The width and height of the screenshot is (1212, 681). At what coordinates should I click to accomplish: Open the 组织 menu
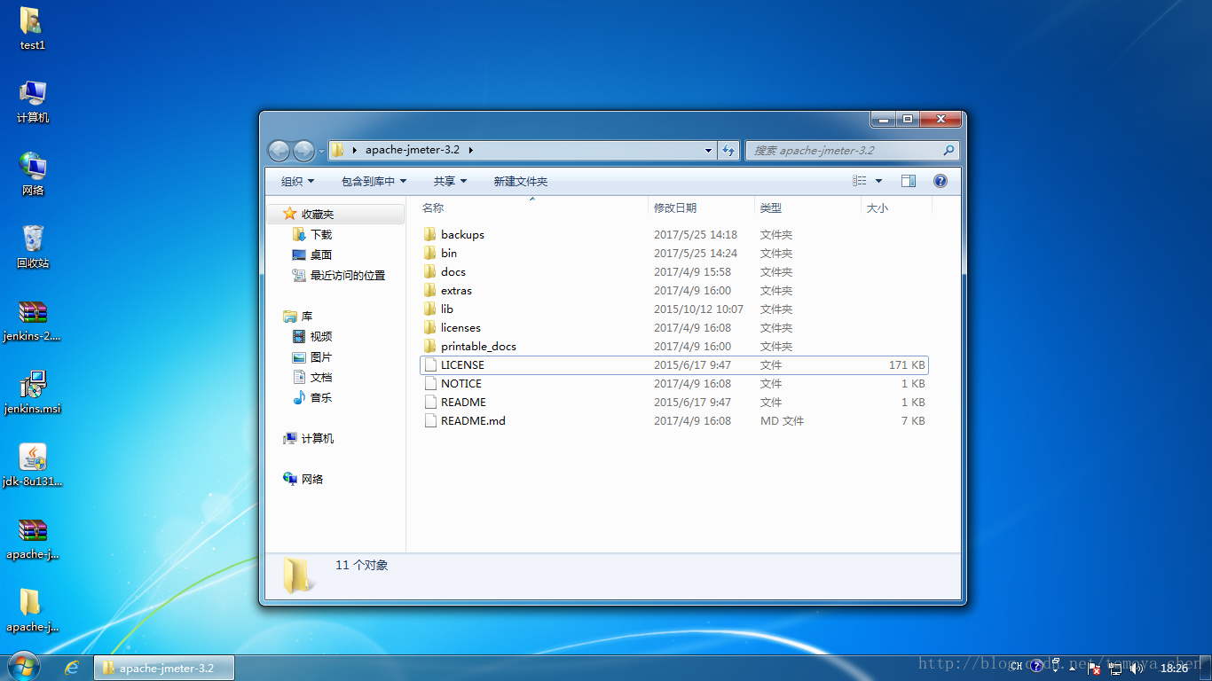[x=297, y=181]
